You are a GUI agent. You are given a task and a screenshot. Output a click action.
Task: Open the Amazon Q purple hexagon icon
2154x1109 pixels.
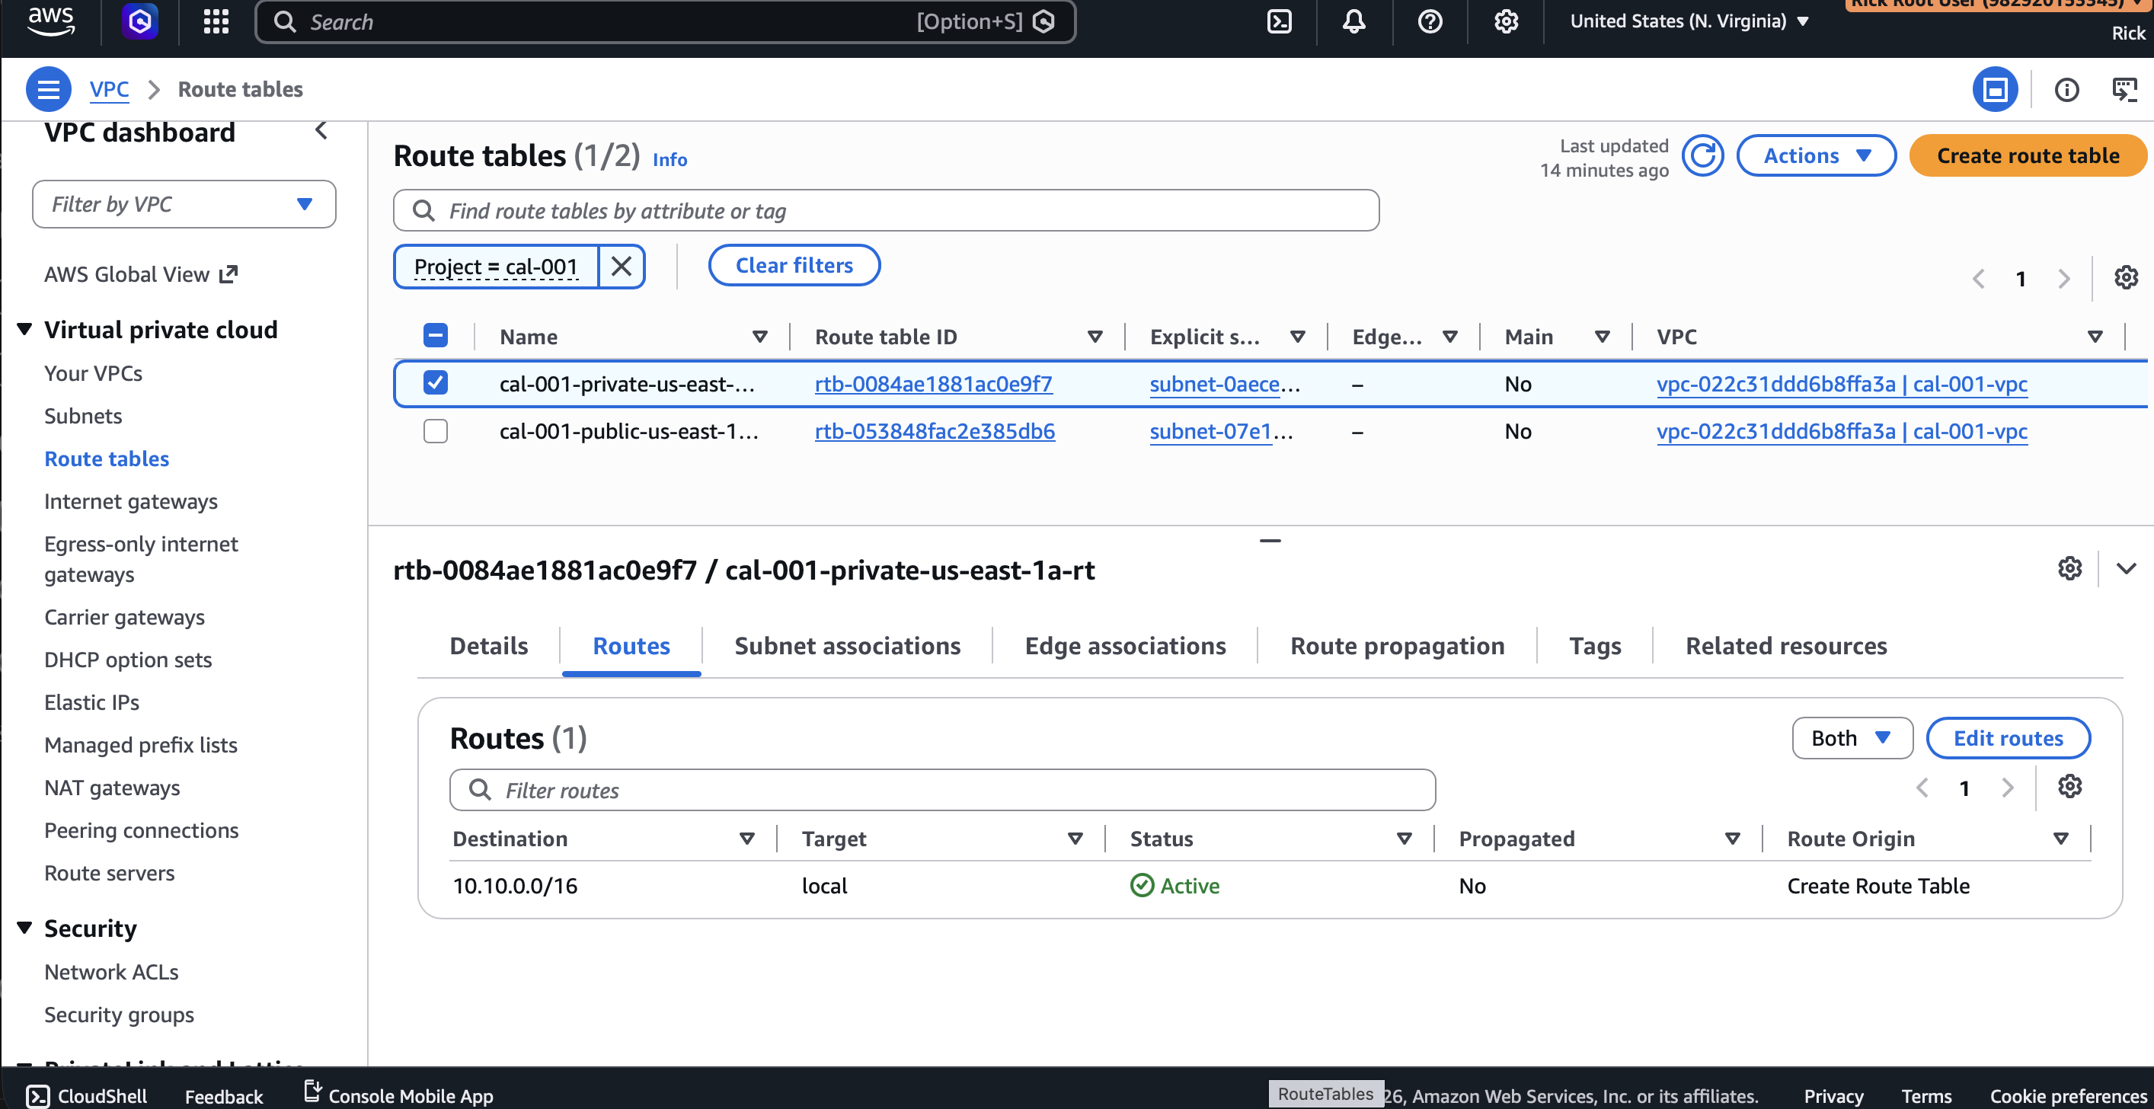[x=139, y=21]
